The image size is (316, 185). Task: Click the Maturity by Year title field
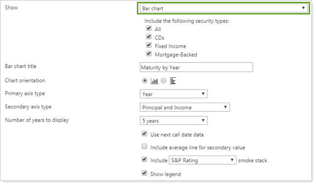pos(196,67)
